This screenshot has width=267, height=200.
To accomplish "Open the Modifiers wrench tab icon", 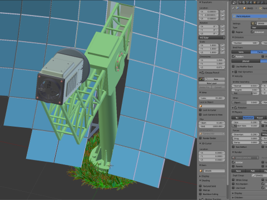I will [x=263, y=2].
